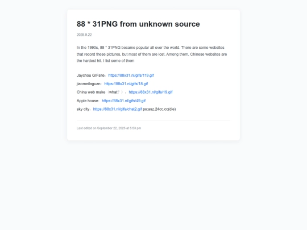Visit the sky city chat2.gif link
307x230 pixels.
[118, 109]
